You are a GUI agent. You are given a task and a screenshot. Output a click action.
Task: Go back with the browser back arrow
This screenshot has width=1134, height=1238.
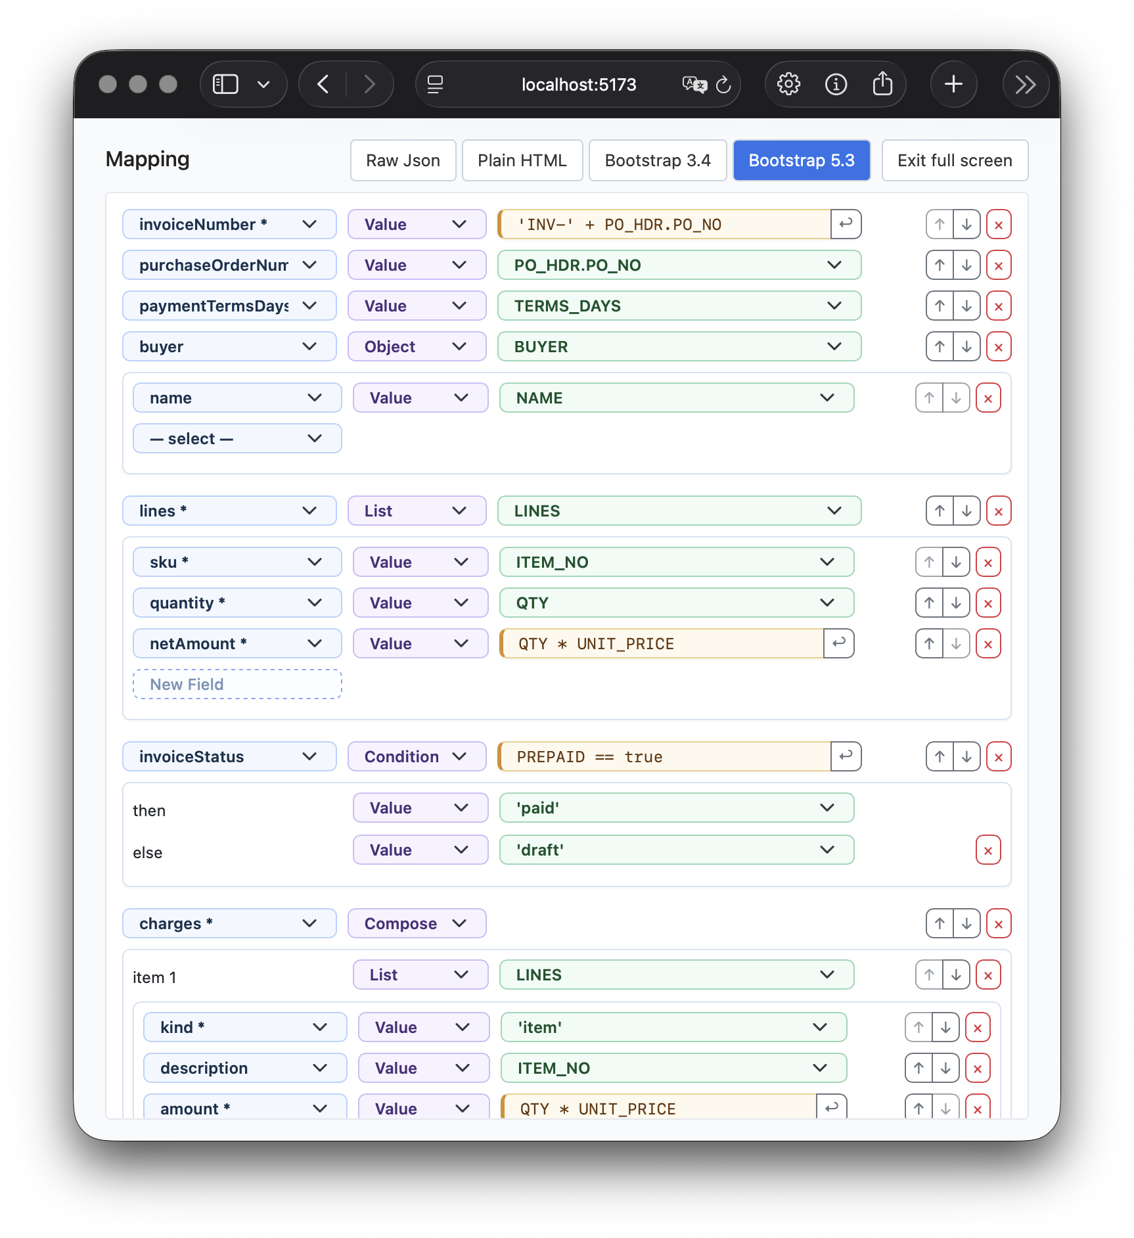(x=323, y=84)
